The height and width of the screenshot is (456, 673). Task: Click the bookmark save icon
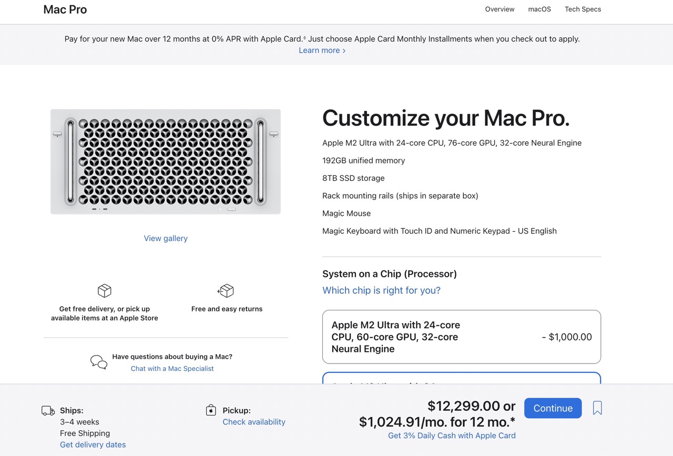[x=597, y=408]
